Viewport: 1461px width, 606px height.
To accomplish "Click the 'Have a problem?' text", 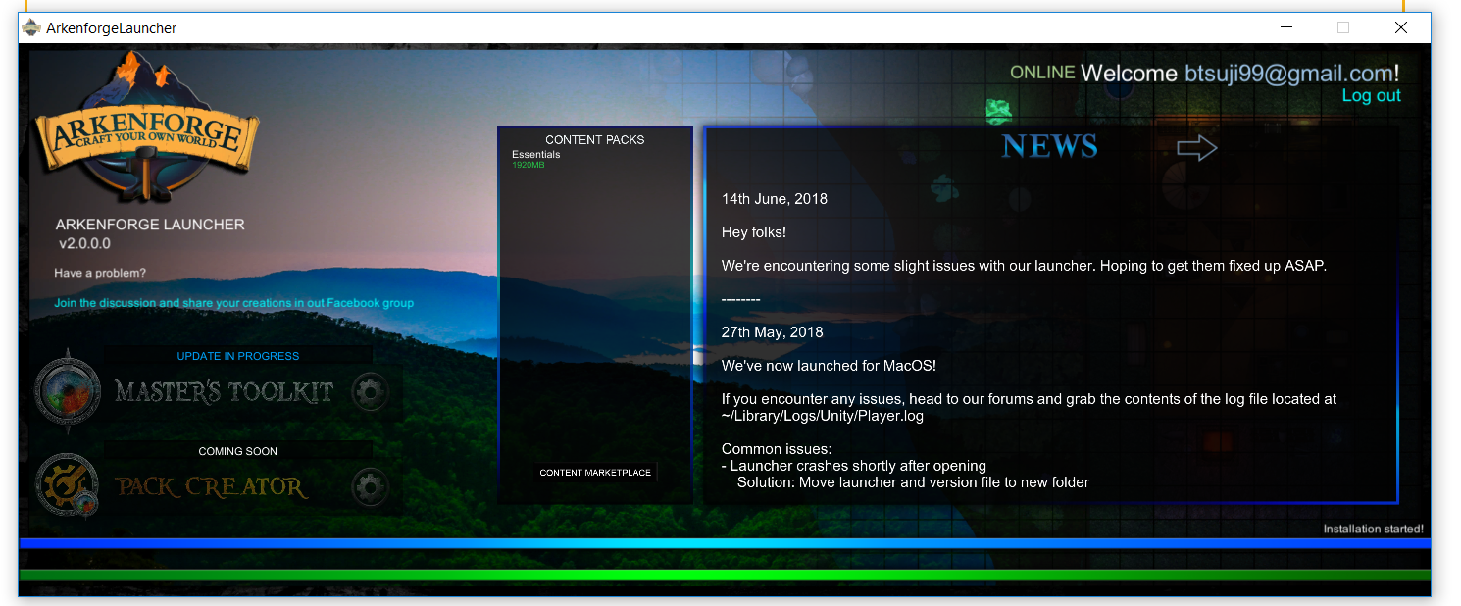I will click(100, 273).
